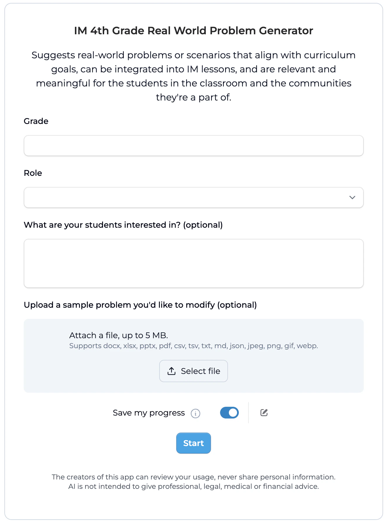Click the Upload a sample problem label
Viewport: 391px width, 524px height.
pyautogui.click(x=140, y=305)
